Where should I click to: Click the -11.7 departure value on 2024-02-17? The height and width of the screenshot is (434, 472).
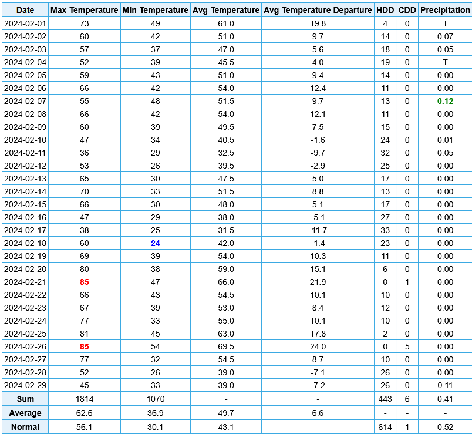tap(318, 230)
